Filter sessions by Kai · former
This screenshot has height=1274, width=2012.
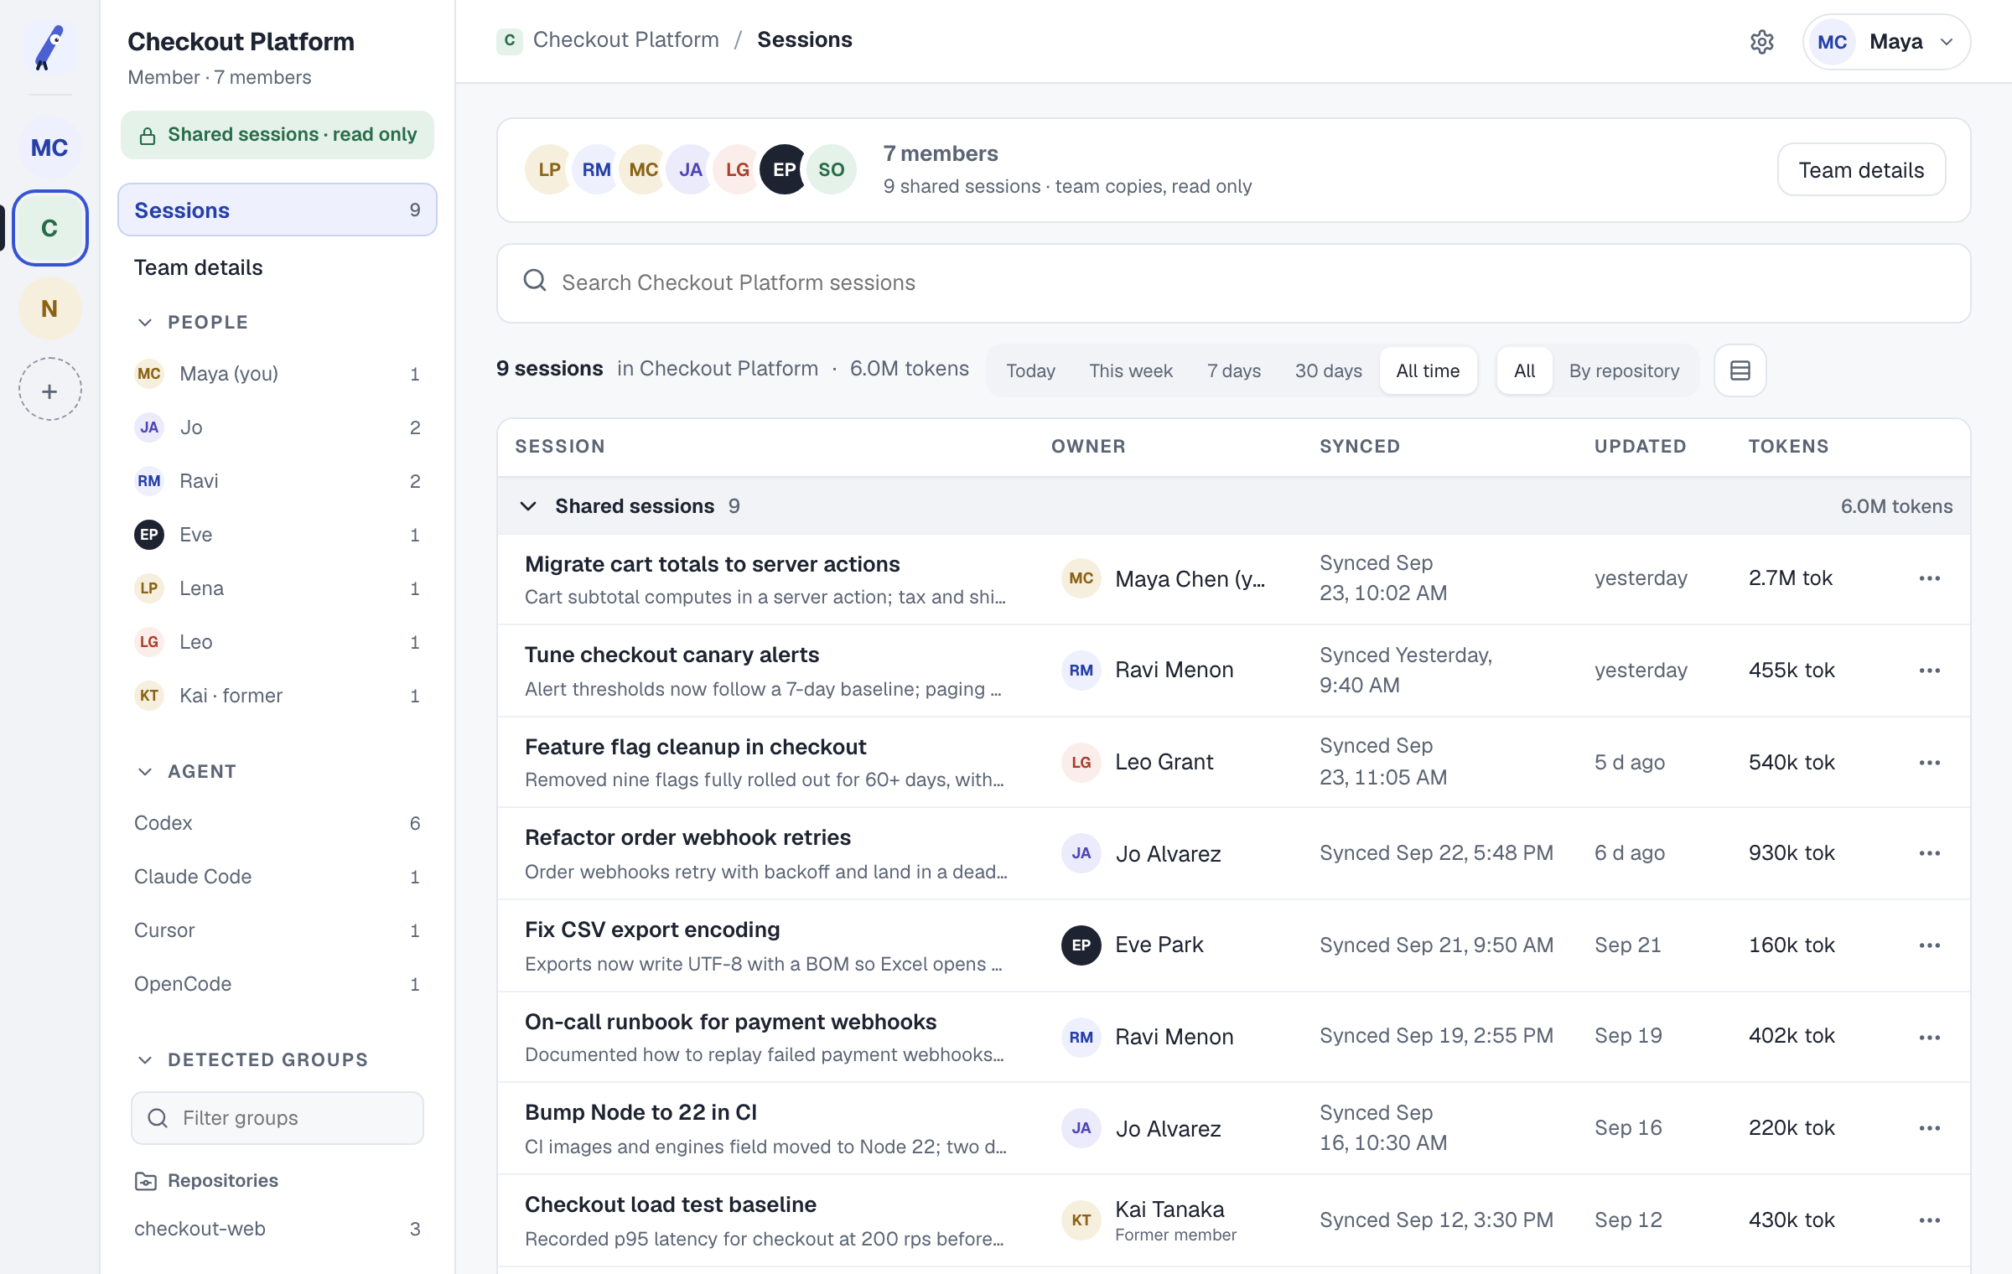277,696
